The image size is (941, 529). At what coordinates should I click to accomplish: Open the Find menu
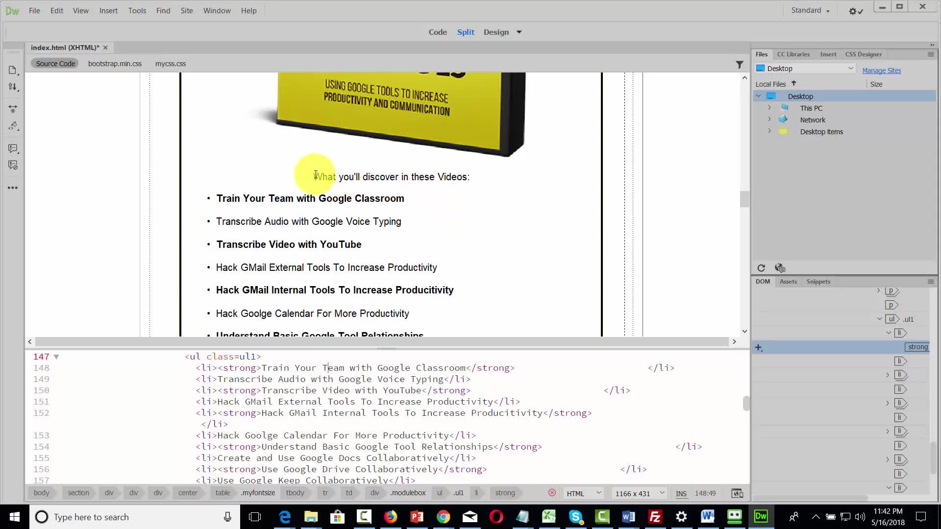coord(163,11)
